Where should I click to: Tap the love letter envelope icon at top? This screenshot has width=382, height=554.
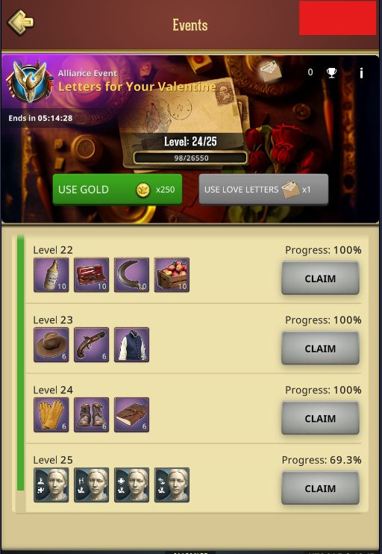270,71
